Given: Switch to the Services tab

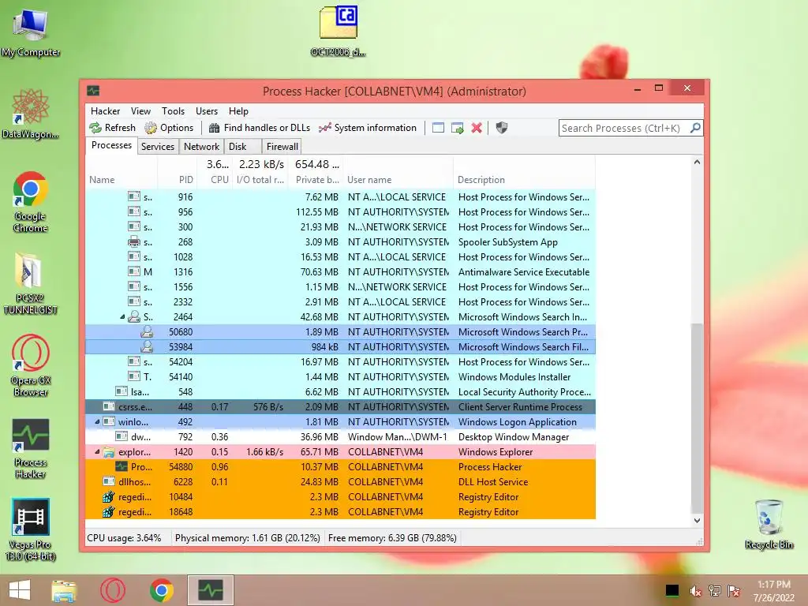Looking at the screenshot, I should pos(158,146).
